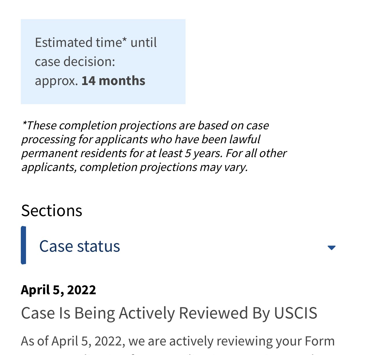Open Case Is Being Actively Reviewed title
371x355 pixels.
(169, 313)
